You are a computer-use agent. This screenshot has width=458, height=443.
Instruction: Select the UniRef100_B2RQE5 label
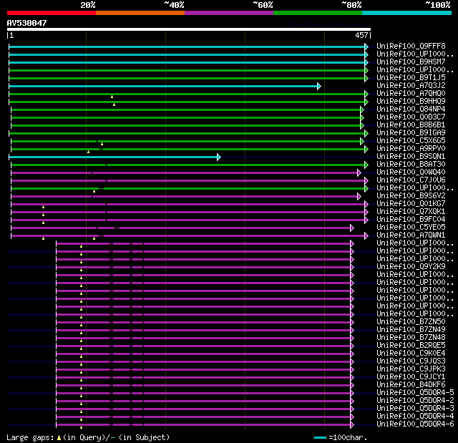coord(411,346)
